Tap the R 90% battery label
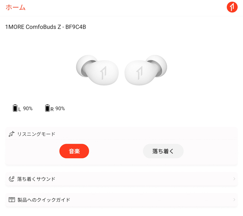243x216 pixels. coord(58,109)
